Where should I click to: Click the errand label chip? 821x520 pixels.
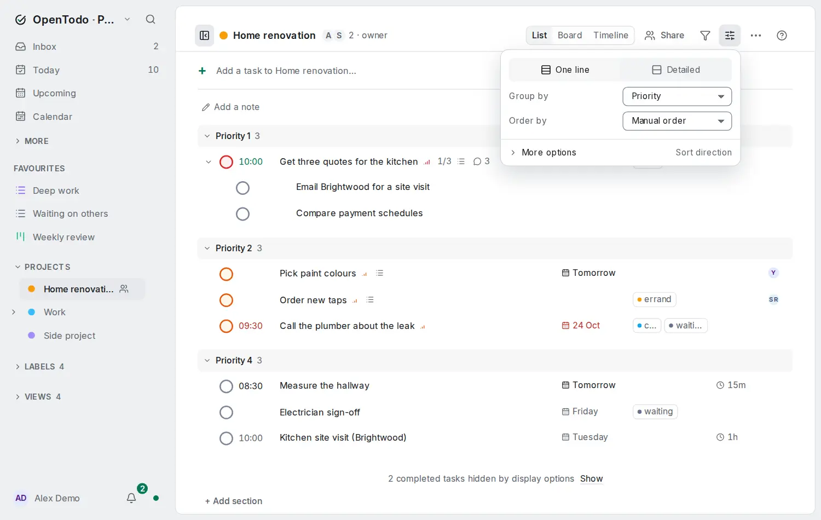click(655, 299)
